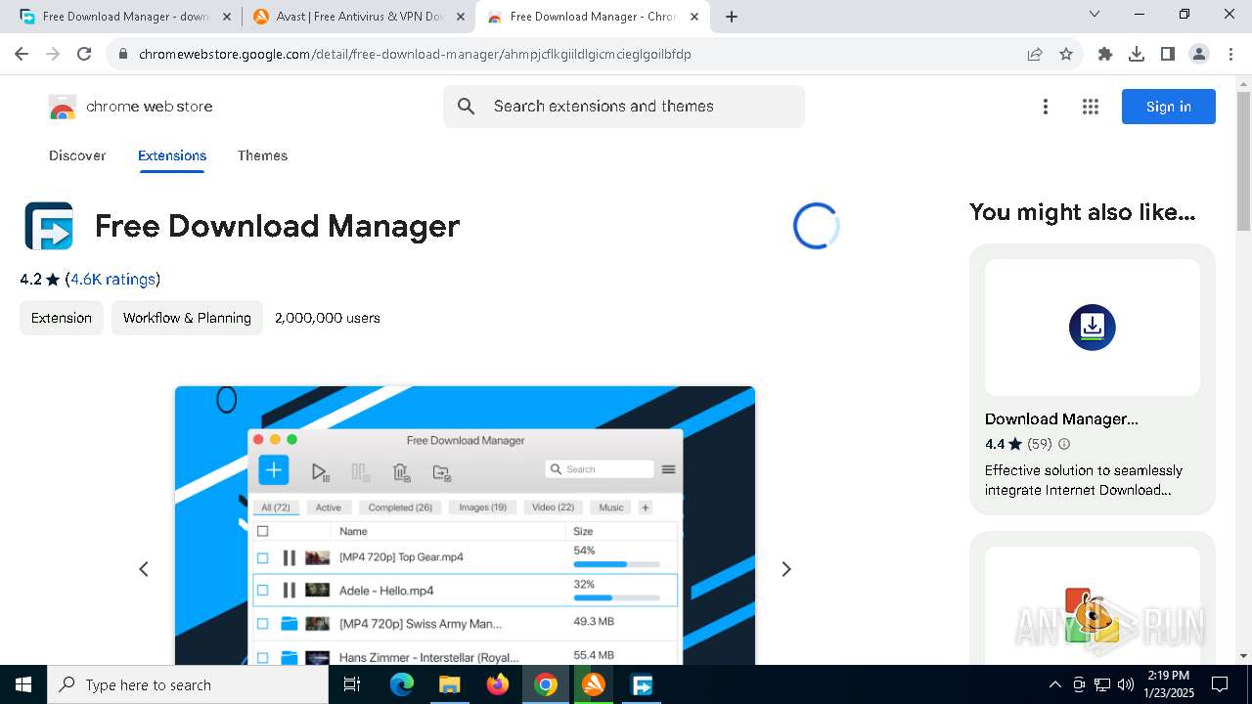The width and height of the screenshot is (1252, 704).
Task: Close the first Free Download Manager tab
Action: pyautogui.click(x=227, y=17)
